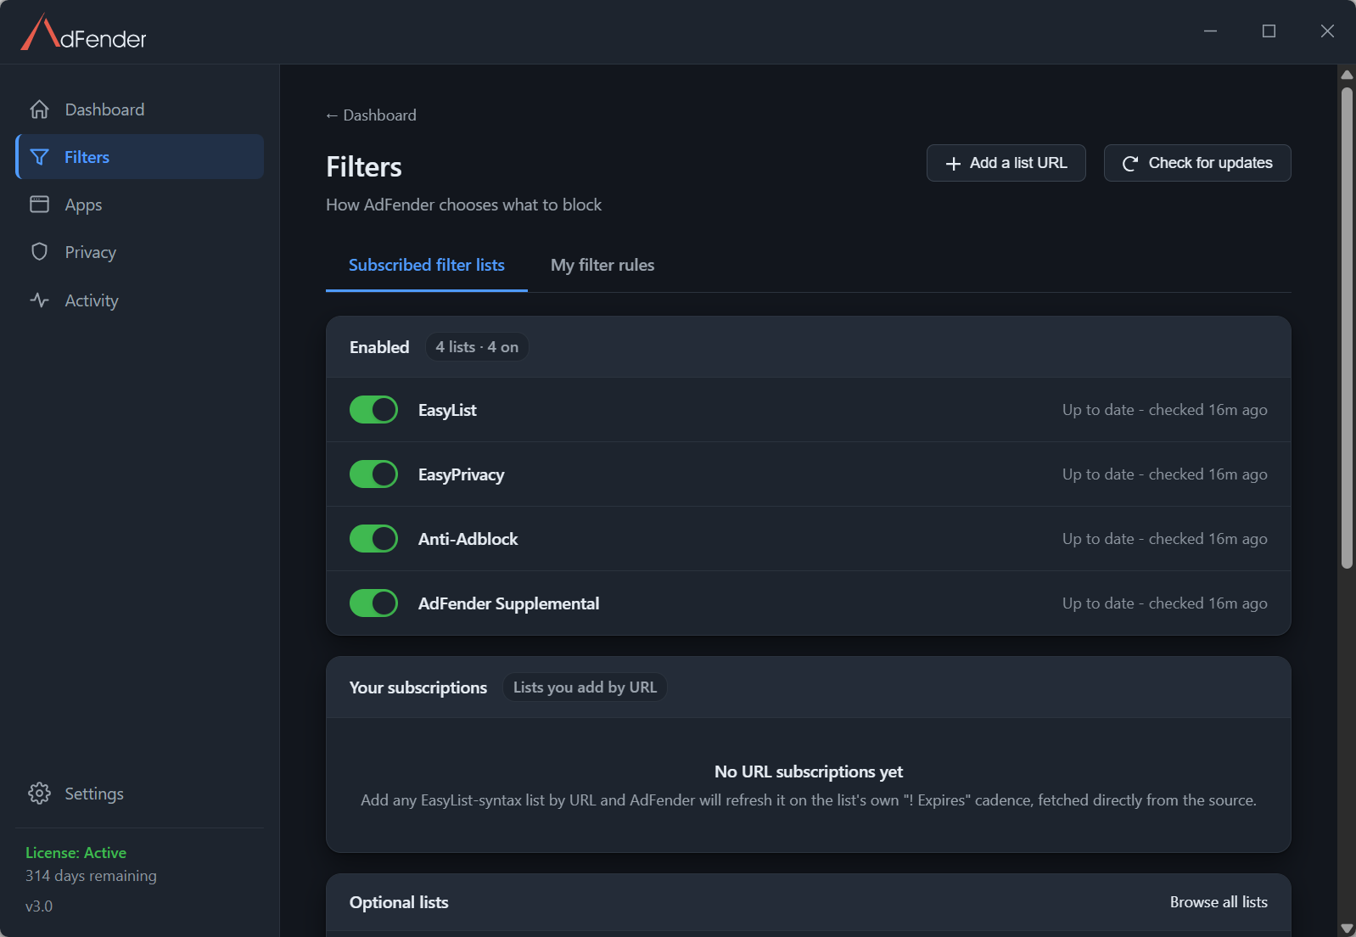Image resolution: width=1356 pixels, height=937 pixels.
Task: Follow the back to Dashboard link
Action: point(371,115)
